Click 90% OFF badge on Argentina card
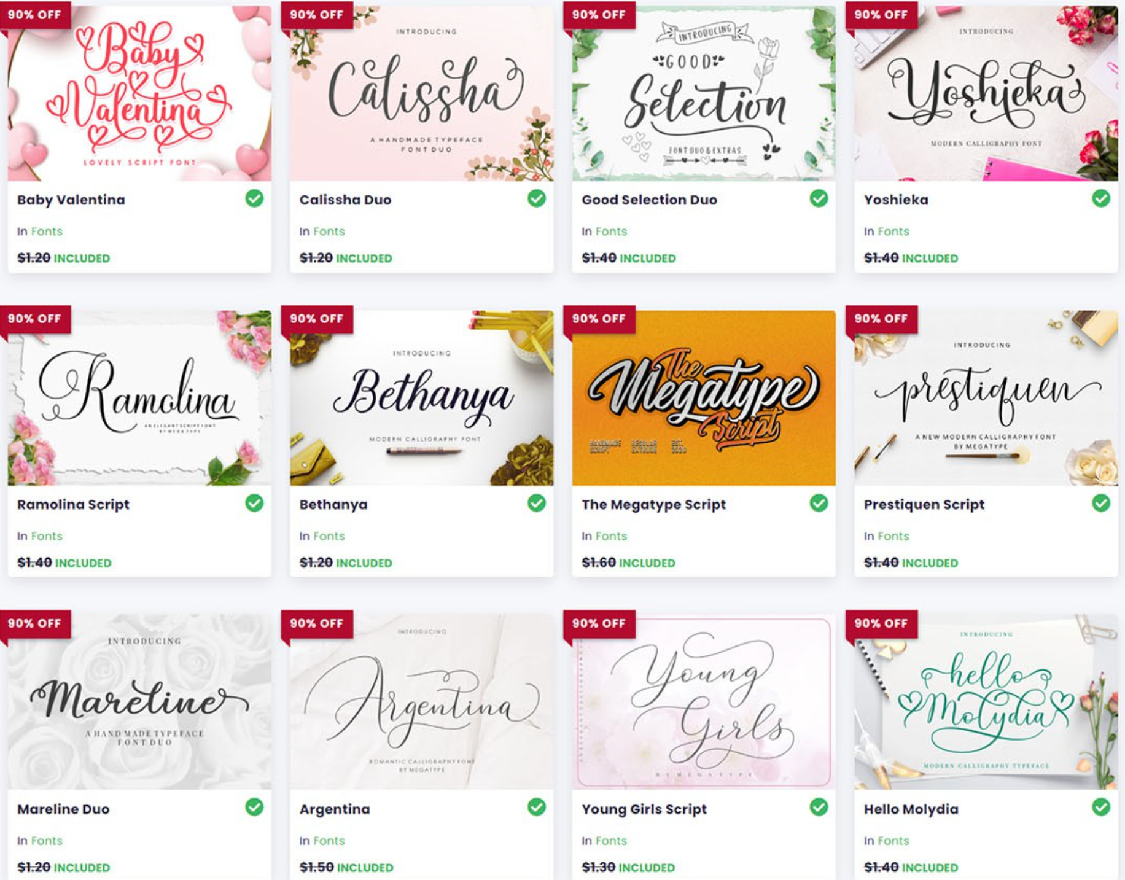The height and width of the screenshot is (880, 1125). [x=317, y=623]
